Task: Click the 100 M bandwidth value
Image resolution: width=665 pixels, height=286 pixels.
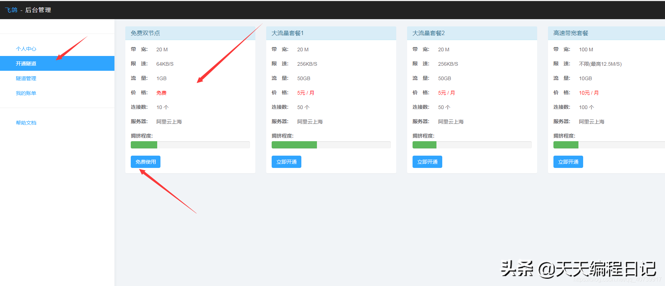Action: pyautogui.click(x=586, y=49)
